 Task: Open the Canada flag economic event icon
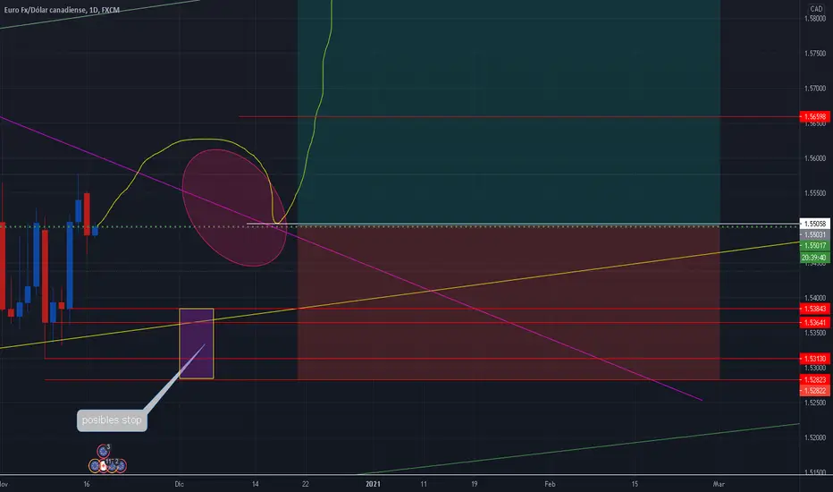tap(103, 466)
